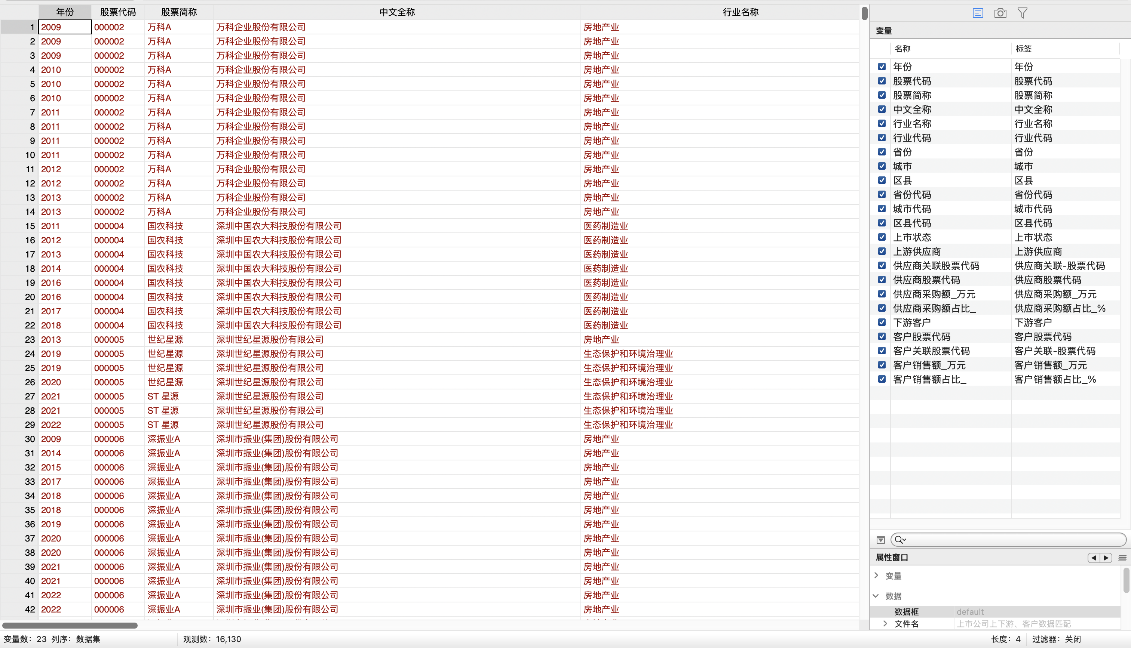Expand the 文件名 property row
The width and height of the screenshot is (1131, 648).
tap(885, 623)
